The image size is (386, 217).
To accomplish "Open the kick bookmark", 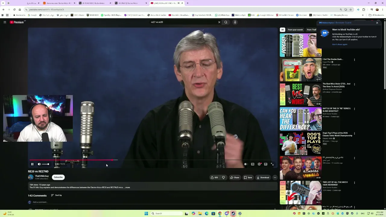I will click(x=252, y=15).
